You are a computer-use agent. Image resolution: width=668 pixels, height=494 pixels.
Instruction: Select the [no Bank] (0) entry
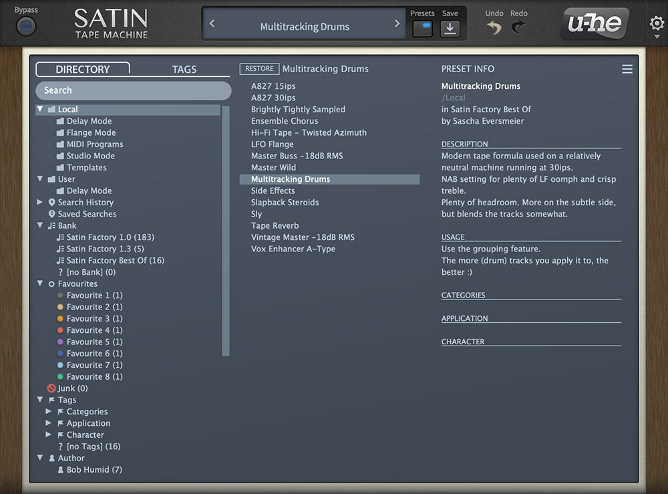click(x=87, y=272)
